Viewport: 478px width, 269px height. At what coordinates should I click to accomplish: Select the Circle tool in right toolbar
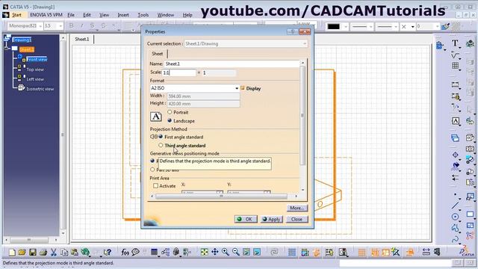(x=455, y=217)
